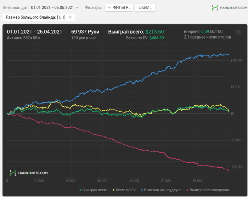This screenshot has width=248, height=197.
Task: Remove the big blind size filter
Action: (70, 17)
